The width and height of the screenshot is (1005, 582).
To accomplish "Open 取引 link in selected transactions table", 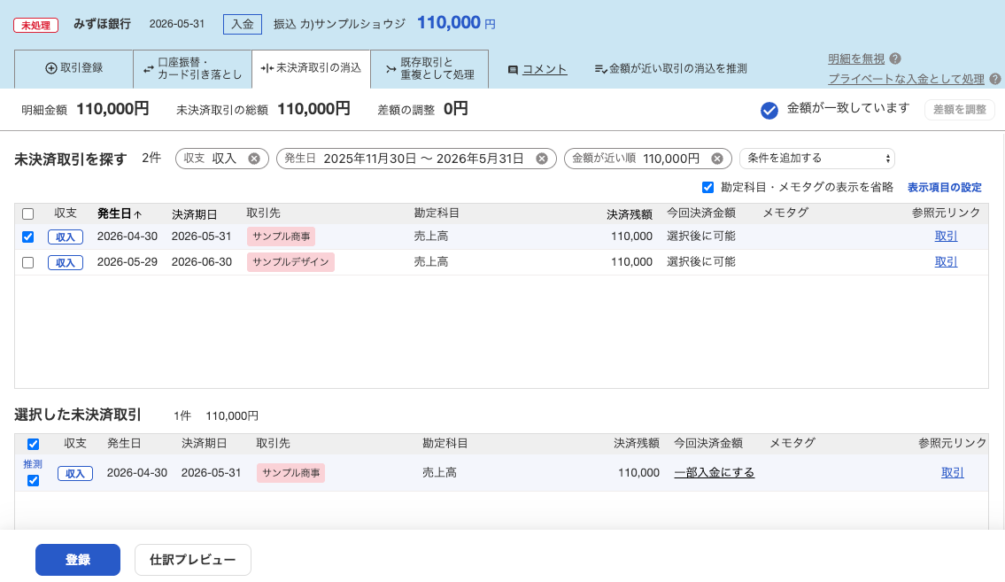I will click(x=952, y=472).
